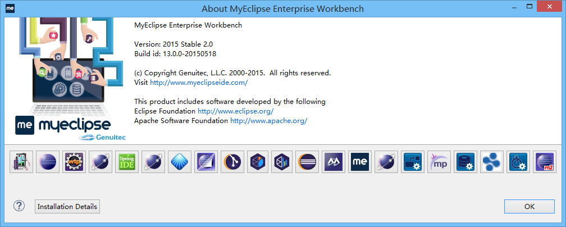Visit the myeclipseide.com link
This screenshot has height=227, width=566.
tap(199, 83)
